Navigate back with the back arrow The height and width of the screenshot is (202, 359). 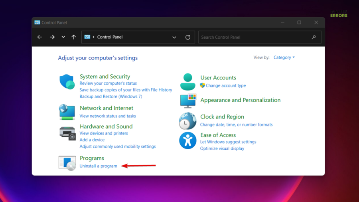(x=39, y=37)
